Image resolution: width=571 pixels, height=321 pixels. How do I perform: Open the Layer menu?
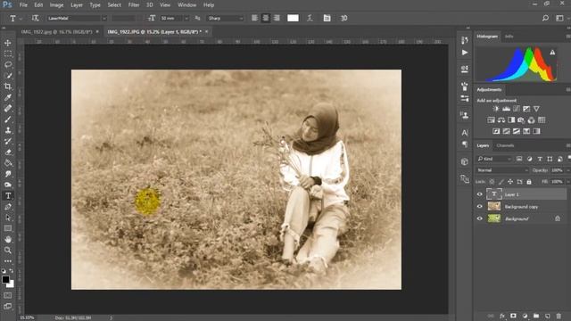[77, 5]
